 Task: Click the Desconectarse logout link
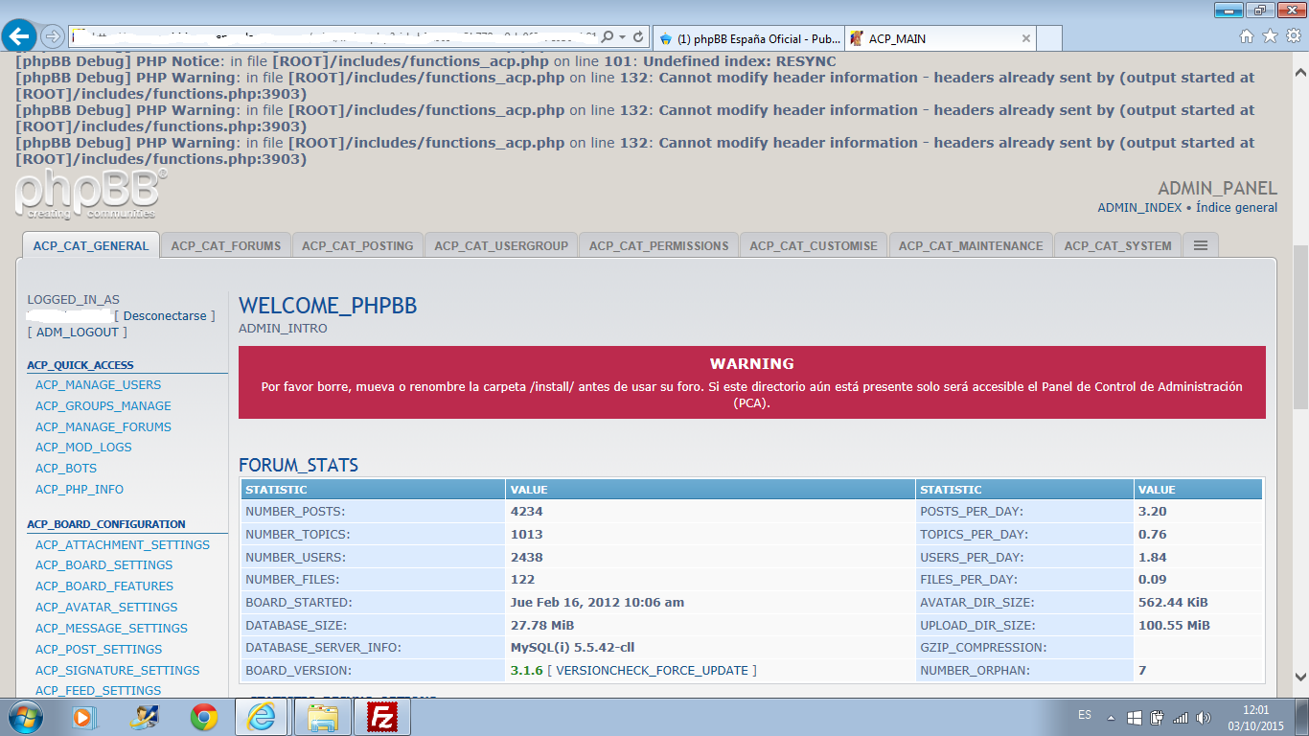click(x=165, y=315)
